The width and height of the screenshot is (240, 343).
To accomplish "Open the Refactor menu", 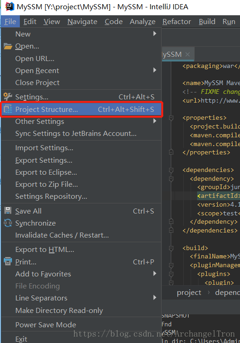I will [x=177, y=21].
